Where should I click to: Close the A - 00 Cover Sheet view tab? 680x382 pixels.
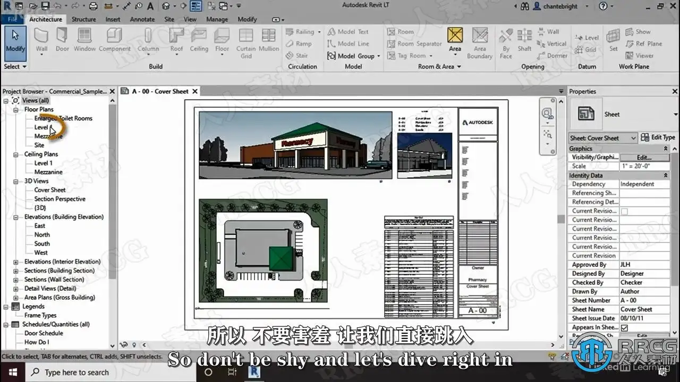click(x=195, y=91)
